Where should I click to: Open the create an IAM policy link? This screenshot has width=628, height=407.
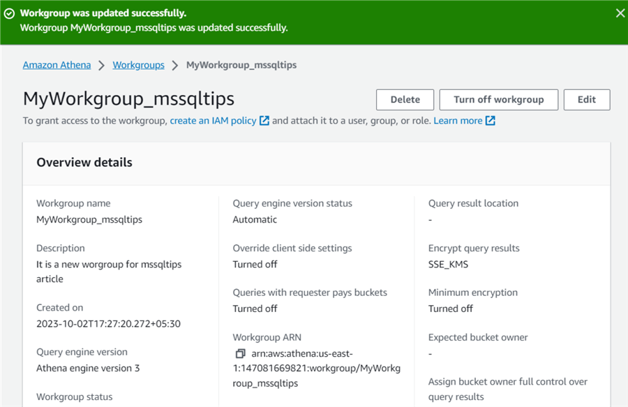pos(213,121)
